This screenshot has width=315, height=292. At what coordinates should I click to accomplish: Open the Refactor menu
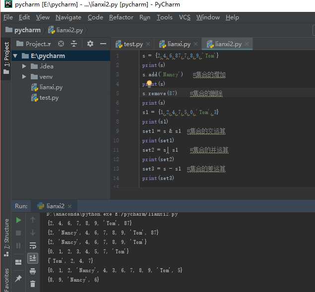tap(121, 17)
